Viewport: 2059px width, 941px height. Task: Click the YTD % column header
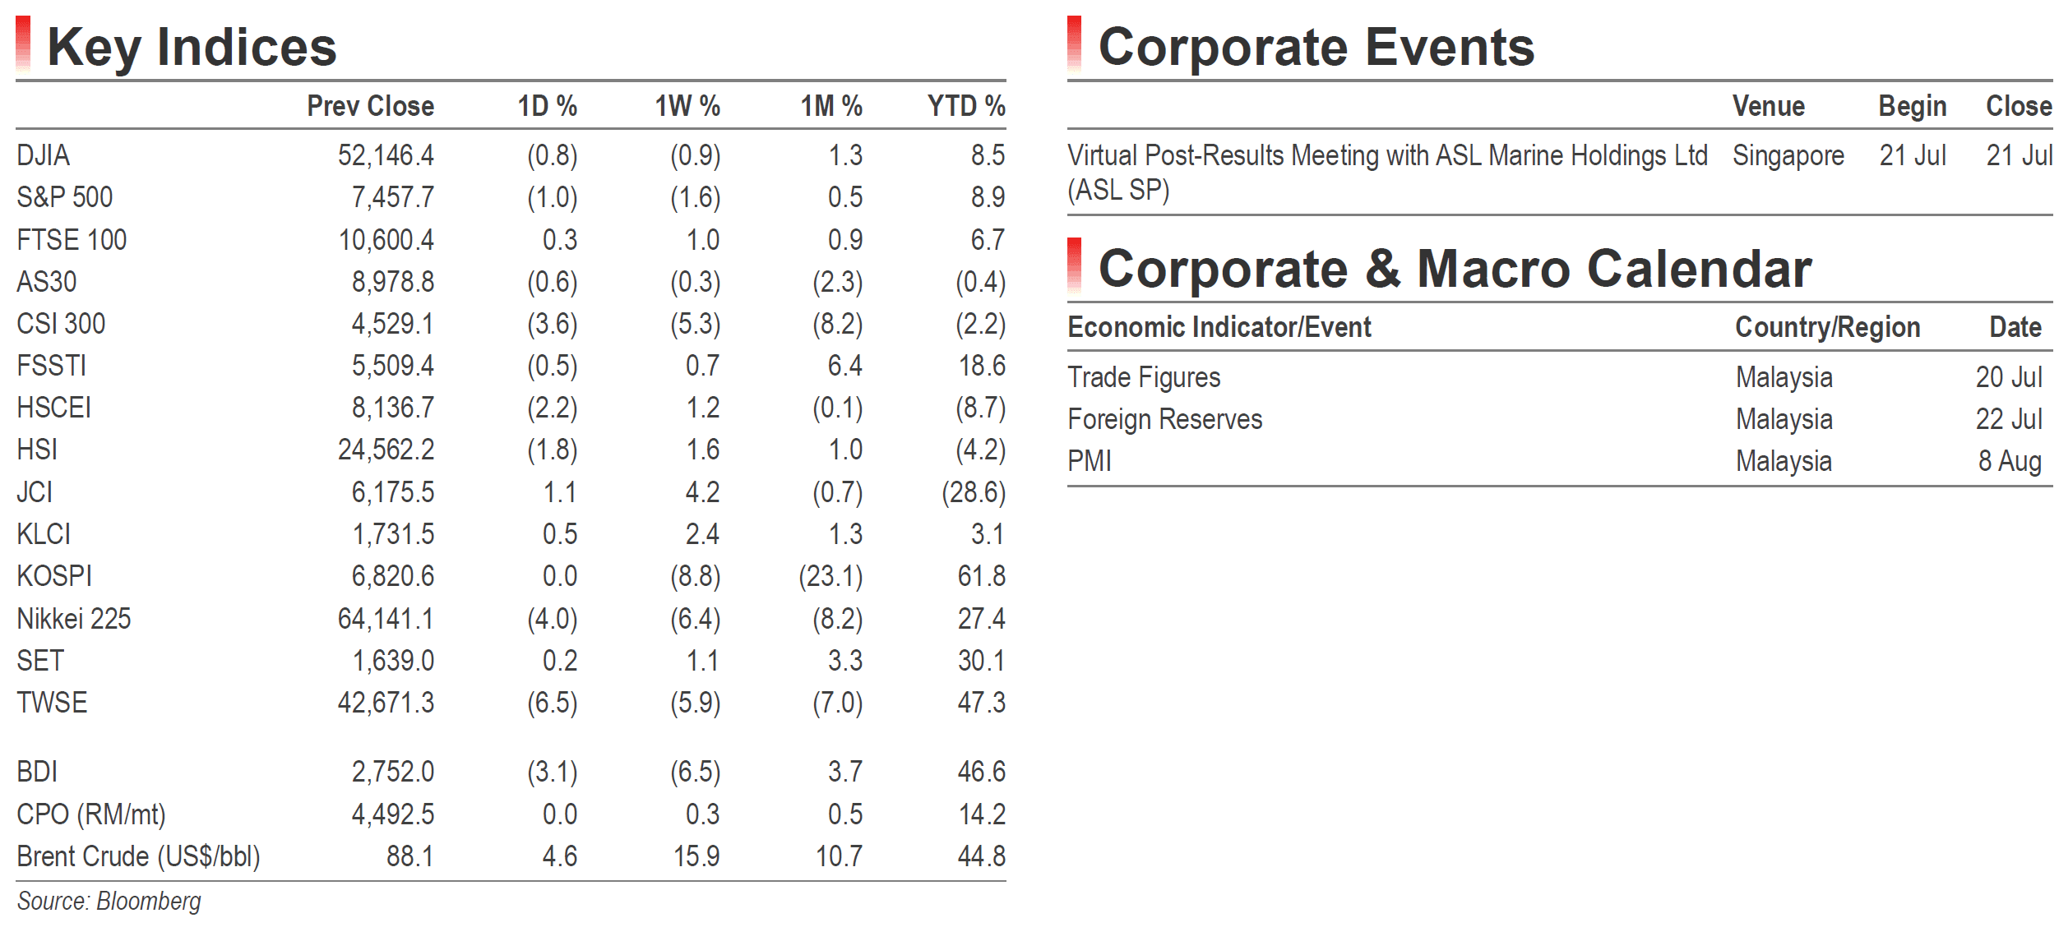[x=966, y=106]
